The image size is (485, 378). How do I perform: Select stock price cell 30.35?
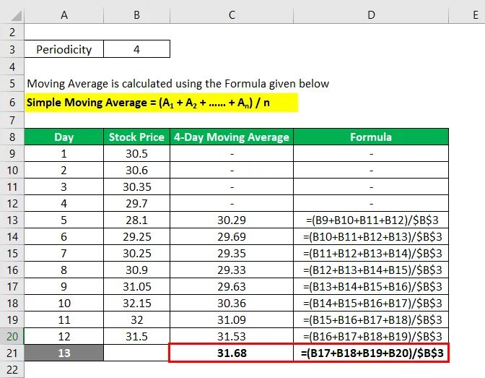pyautogui.click(x=136, y=186)
